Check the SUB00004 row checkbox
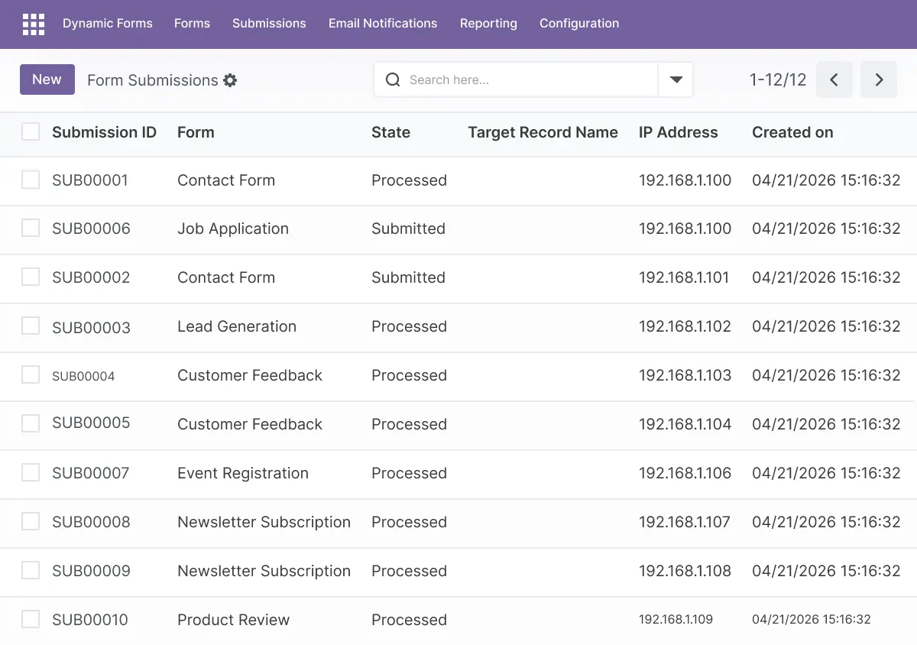 click(31, 374)
